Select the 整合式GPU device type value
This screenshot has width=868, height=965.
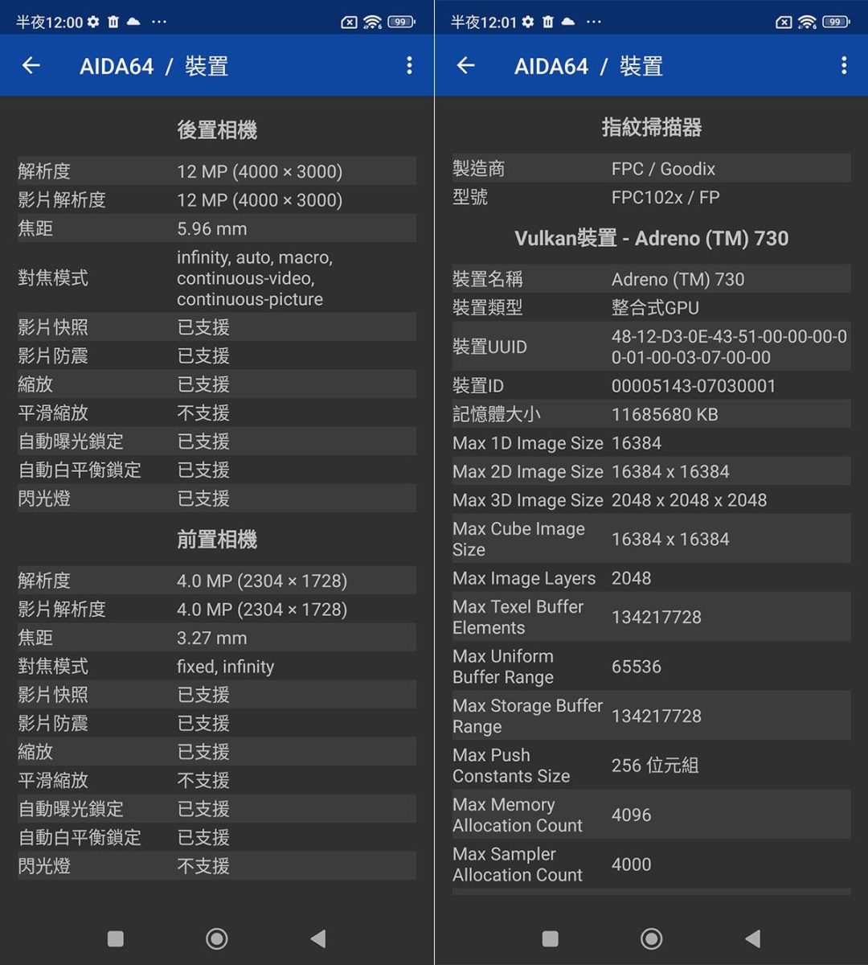[x=655, y=307]
